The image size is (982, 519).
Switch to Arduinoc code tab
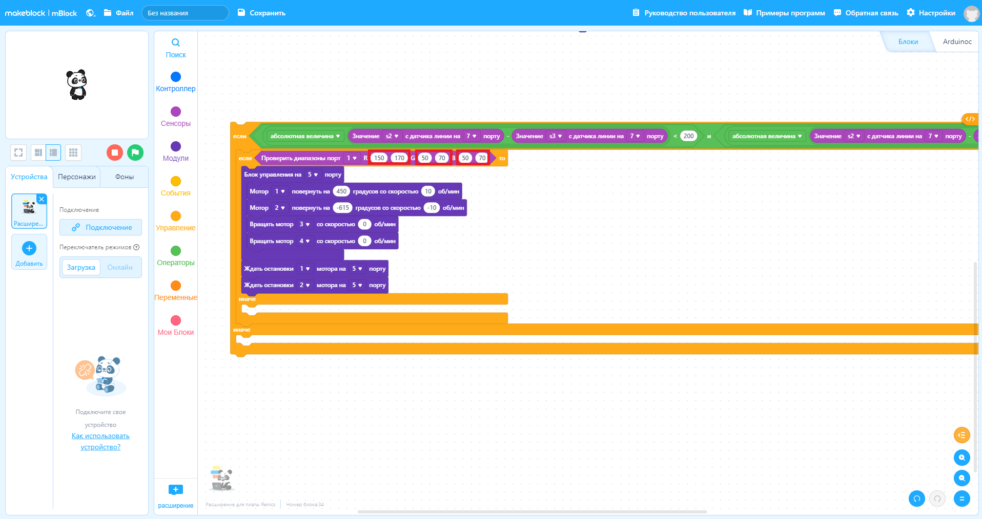[957, 41]
